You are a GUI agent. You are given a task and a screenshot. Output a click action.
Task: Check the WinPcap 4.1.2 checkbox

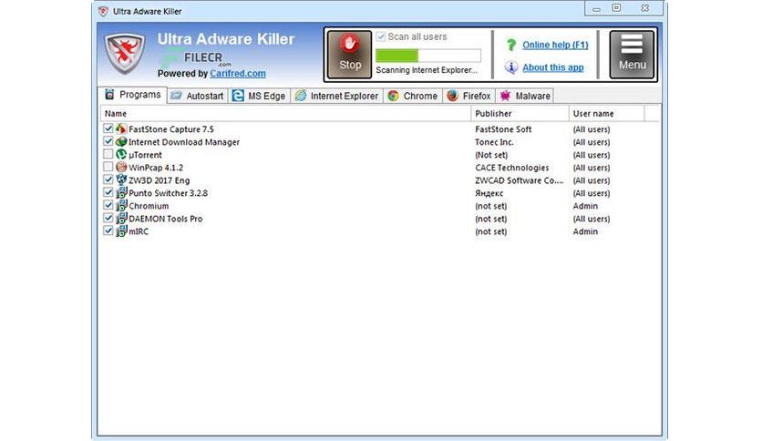coord(108,167)
